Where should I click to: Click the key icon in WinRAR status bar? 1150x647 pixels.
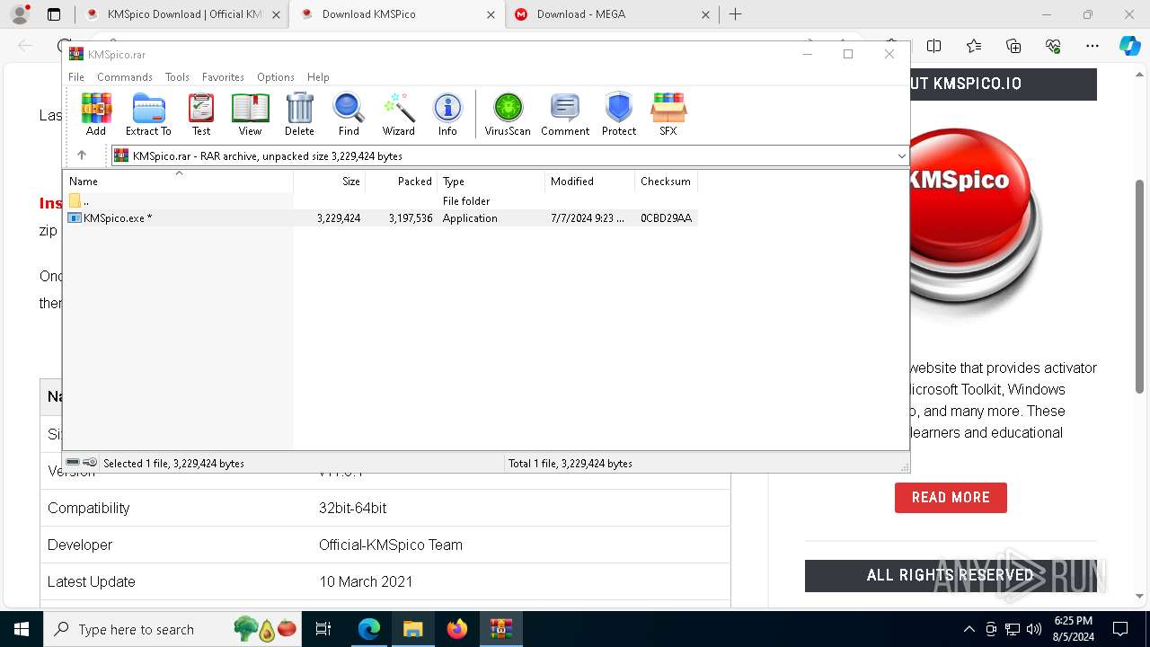pos(90,463)
